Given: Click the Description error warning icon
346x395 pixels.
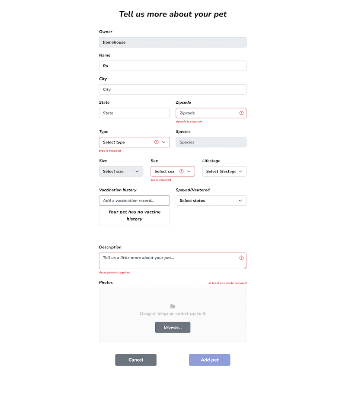Looking at the screenshot, I should point(241,258).
